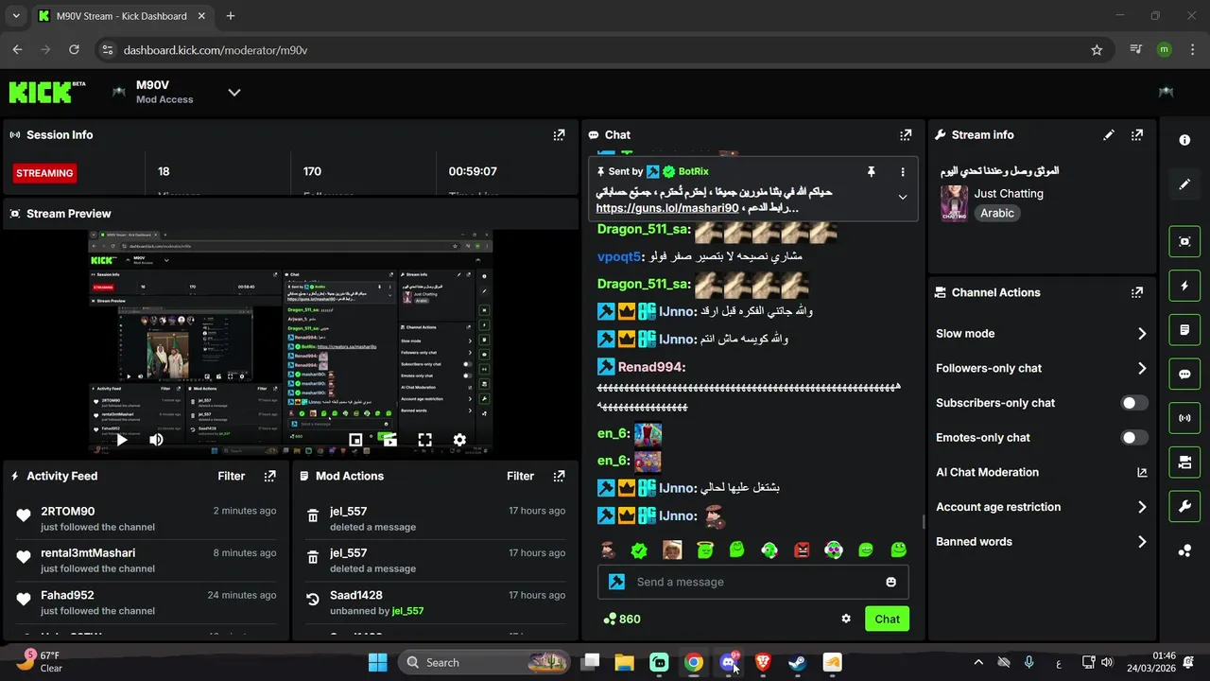The width and height of the screenshot is (1210, 681).
Task: Toggle the chat bubble widget in sidebar
Action: point(1184,374)
